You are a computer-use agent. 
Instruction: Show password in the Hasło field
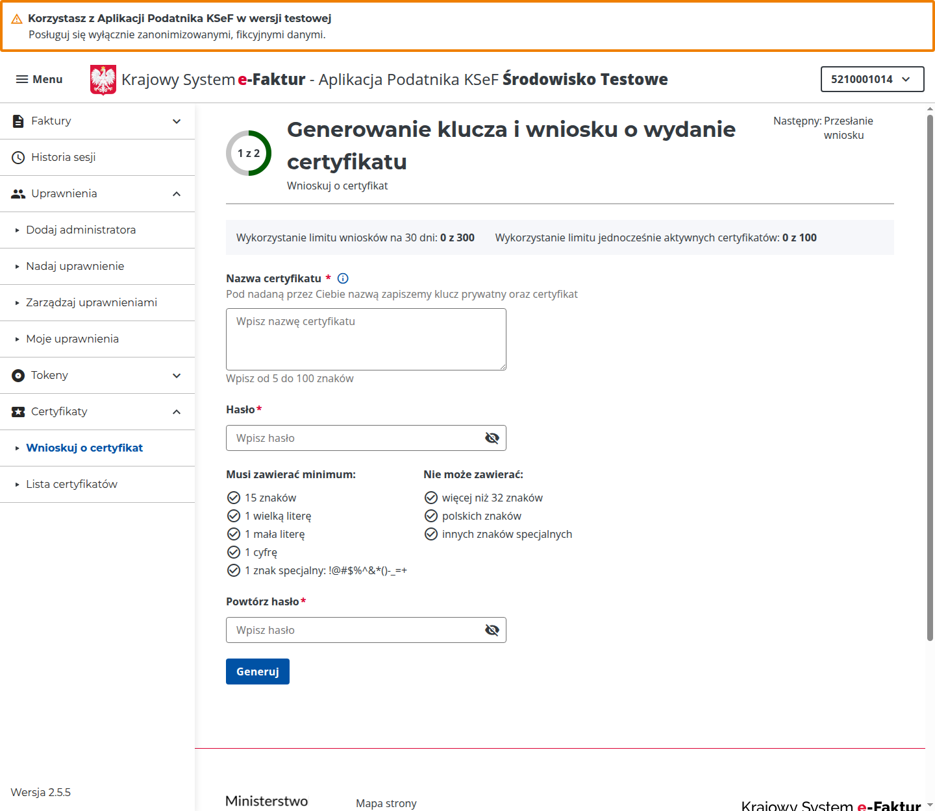(x=492, y=438)
